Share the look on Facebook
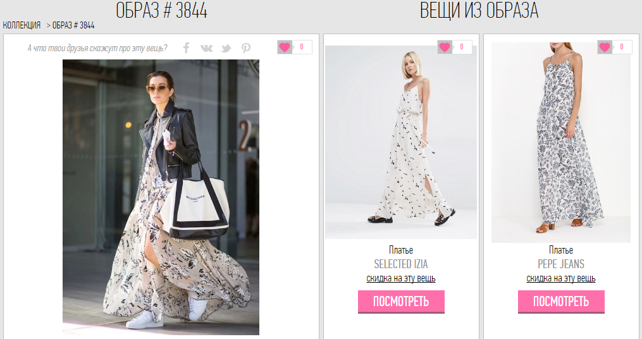This screenshot has height=339, width=642. (x=187, y=48)
